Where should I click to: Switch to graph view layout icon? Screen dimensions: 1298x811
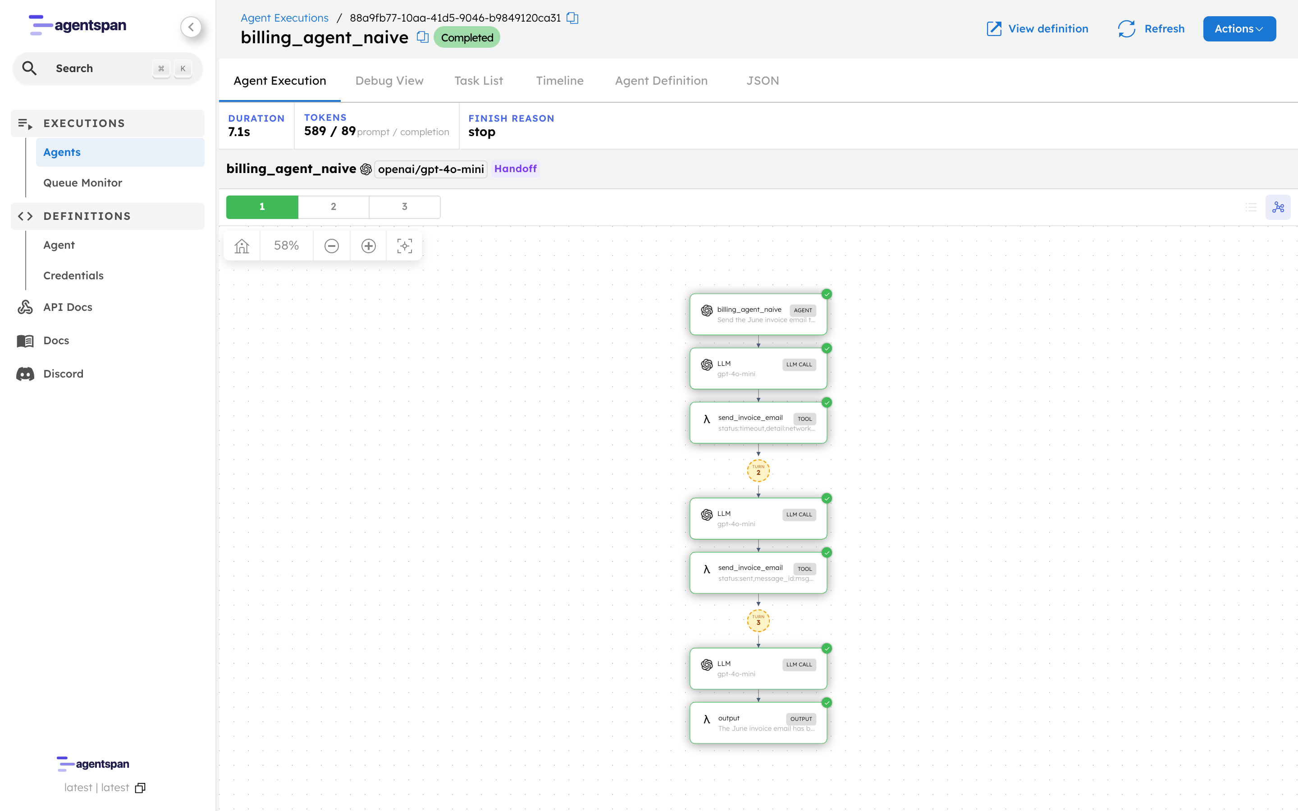[x=1278, y=207]
